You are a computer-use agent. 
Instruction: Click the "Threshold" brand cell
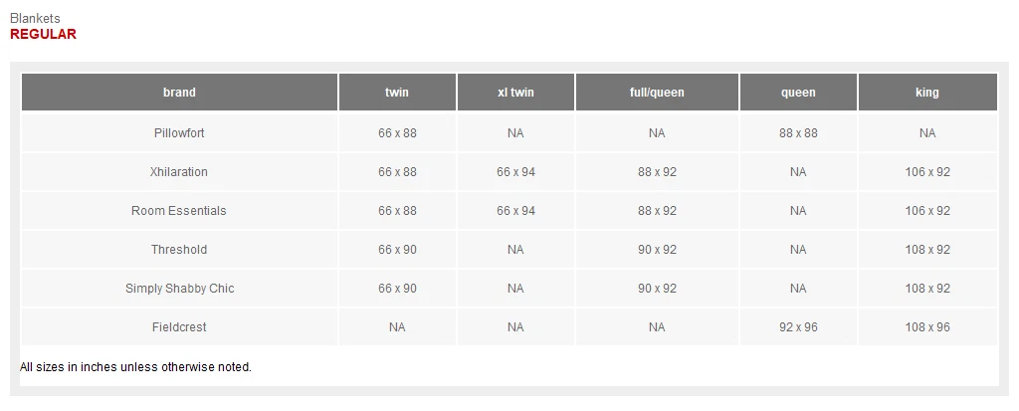[x=179, y=250]
